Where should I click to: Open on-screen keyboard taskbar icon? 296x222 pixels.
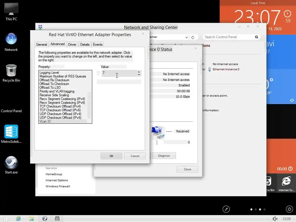pyautogui.click(x=57, y=219)
